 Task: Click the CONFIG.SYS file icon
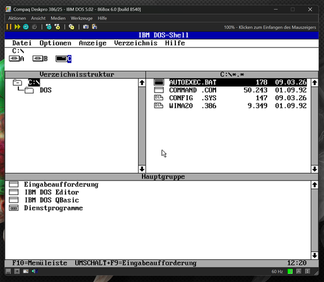click(x=159, y=98)
